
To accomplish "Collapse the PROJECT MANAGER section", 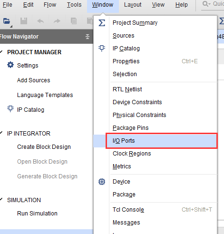I will pos(1,52).
